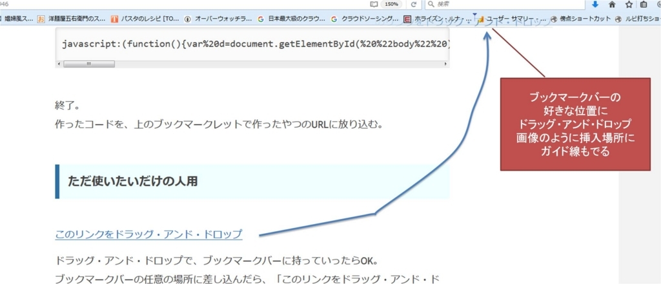Click the magnifier icon in search box
Viewport: 661px width, 284px height.
pos(431,5)
